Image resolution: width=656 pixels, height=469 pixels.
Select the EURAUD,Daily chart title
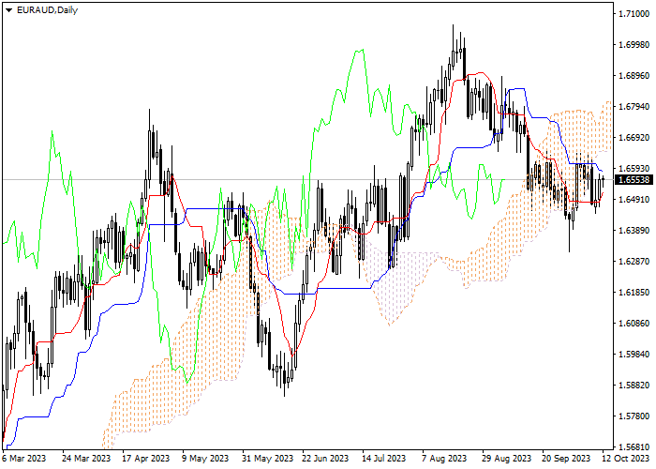click(x=47, y=10)
